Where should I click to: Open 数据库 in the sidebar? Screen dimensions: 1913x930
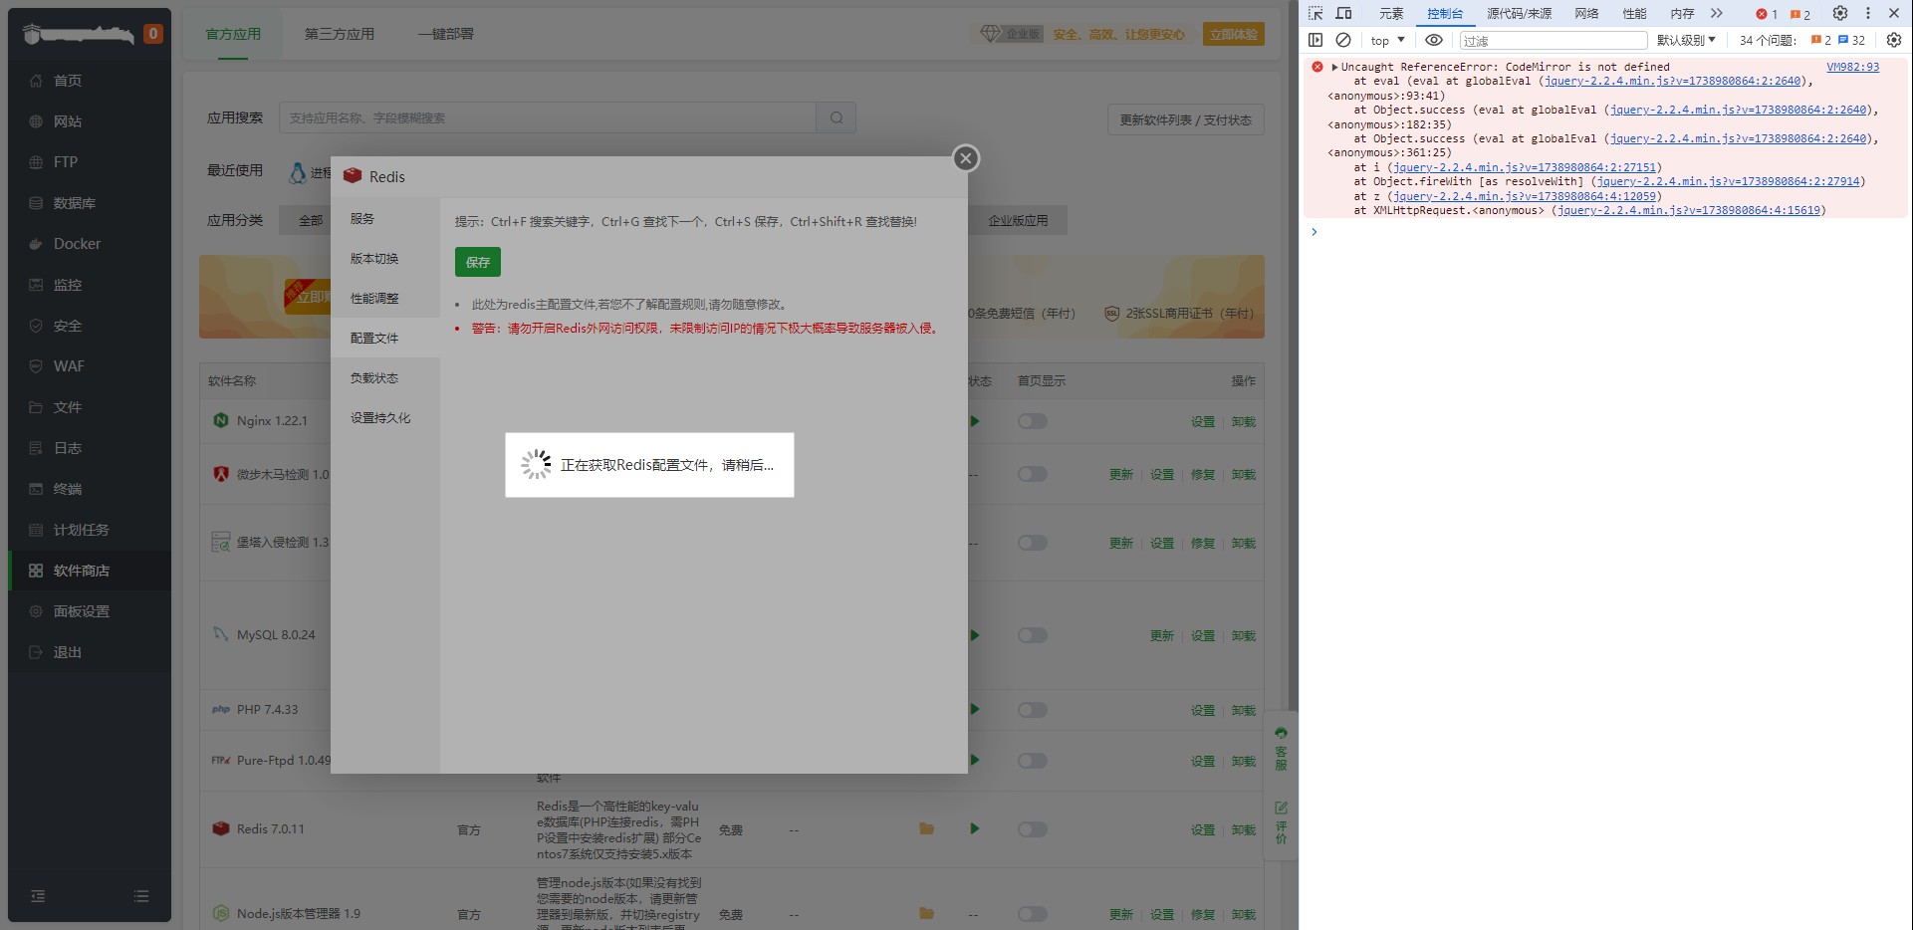point(90,203)
